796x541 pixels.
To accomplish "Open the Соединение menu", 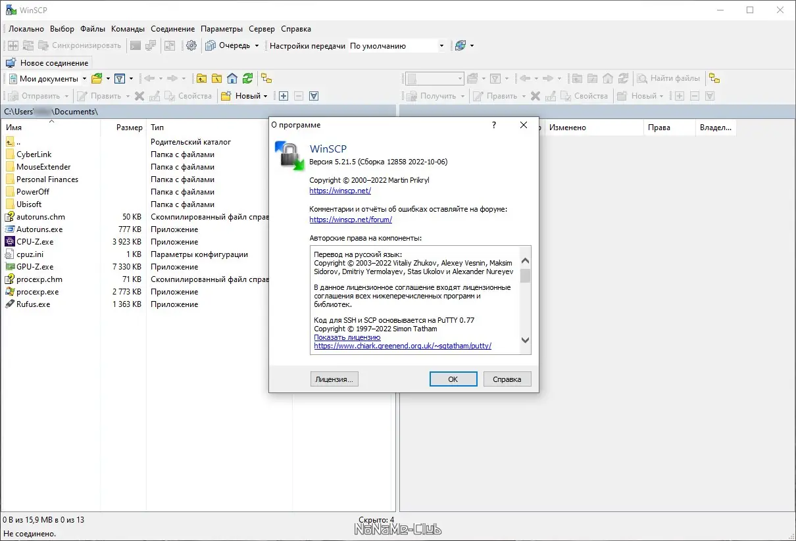I will pos(172,29).
